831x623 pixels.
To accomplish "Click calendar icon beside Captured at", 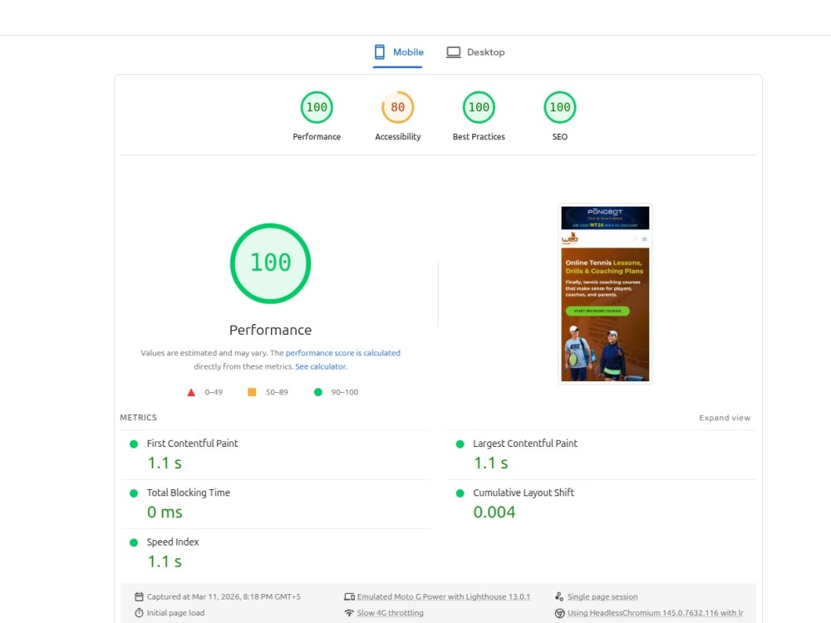I will point(139,596).
